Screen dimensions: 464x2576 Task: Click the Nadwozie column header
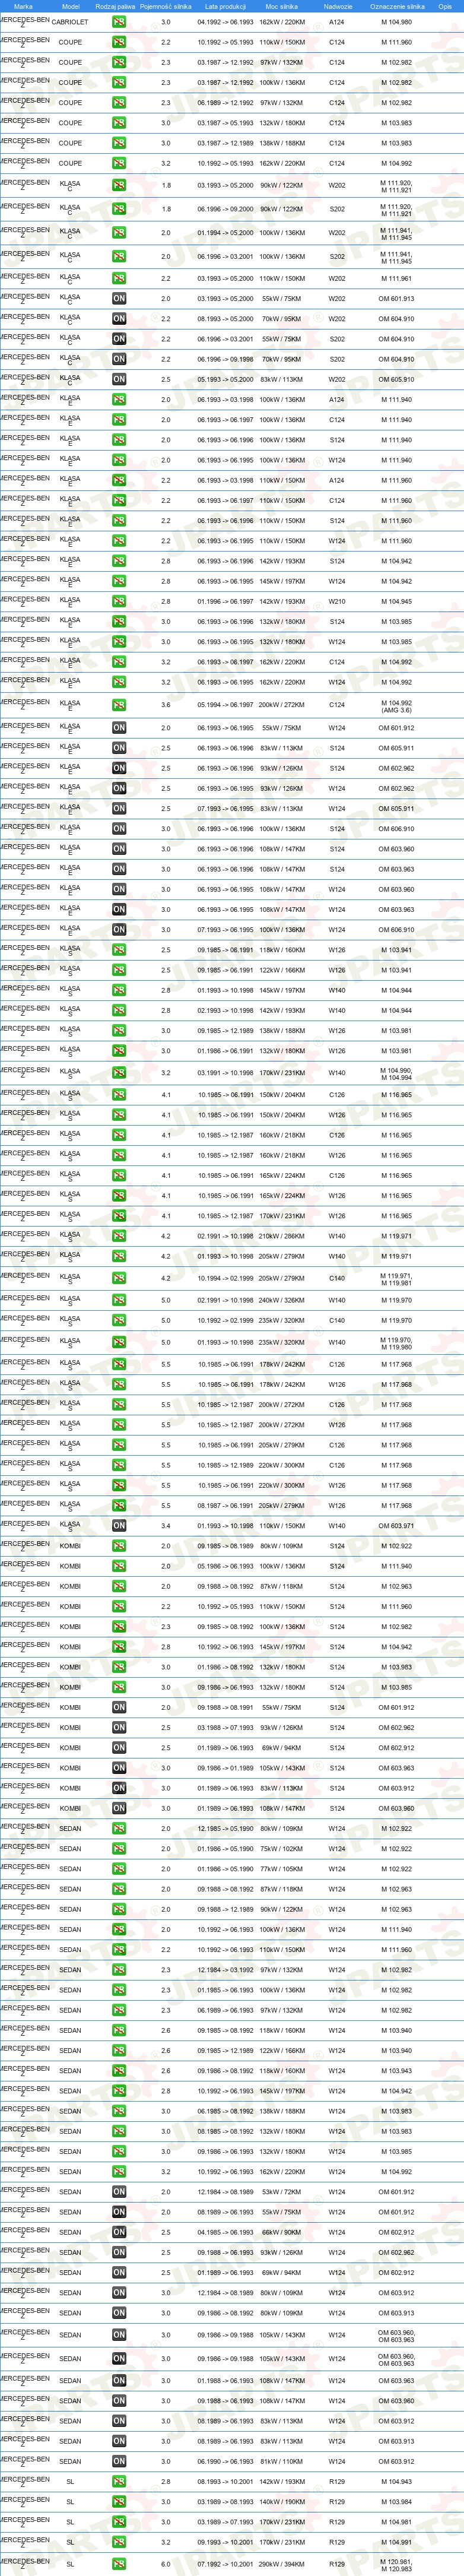click(337, 6)
